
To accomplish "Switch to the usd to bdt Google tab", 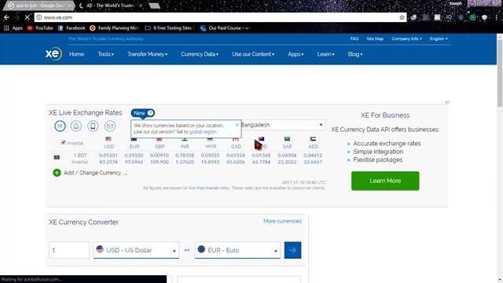I will (x=39, y=6).
